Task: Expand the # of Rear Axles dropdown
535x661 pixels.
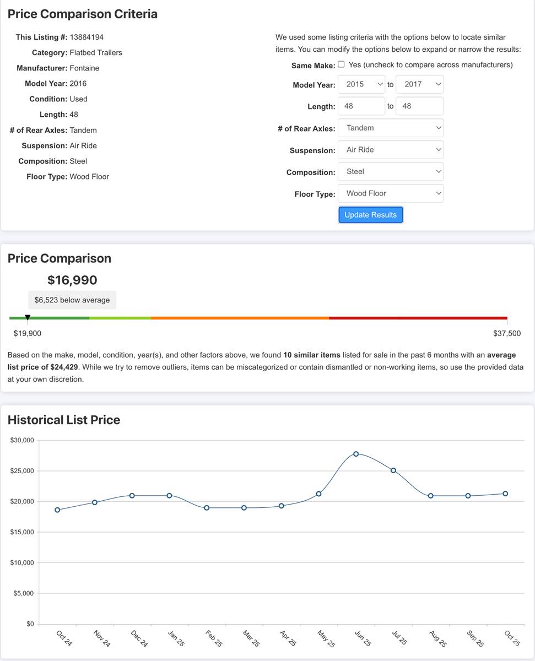Action: (390, 128)
